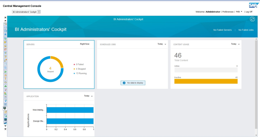Image resolution: width=260 pixels, height=140 pixels.
Task: Open the blue question mark sidebar icon
Action: click(6, 68)
